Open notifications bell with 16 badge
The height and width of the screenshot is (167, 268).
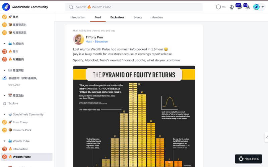tap(248, 7)
